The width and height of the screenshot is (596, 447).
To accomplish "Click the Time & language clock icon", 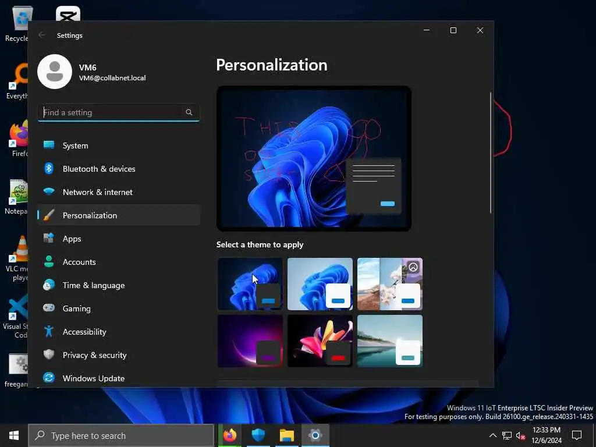I will pos(49,285).
